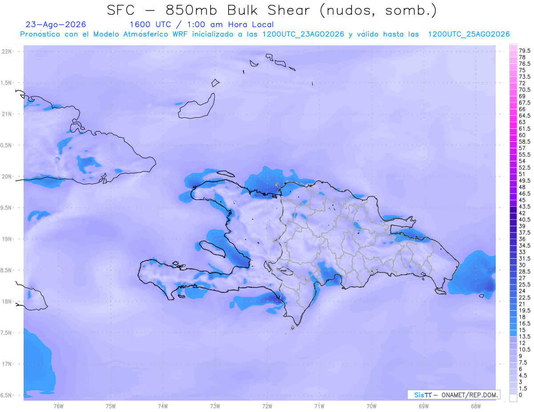
Task: Click the legend value '0' at bottom
Action: pos(521,395)
